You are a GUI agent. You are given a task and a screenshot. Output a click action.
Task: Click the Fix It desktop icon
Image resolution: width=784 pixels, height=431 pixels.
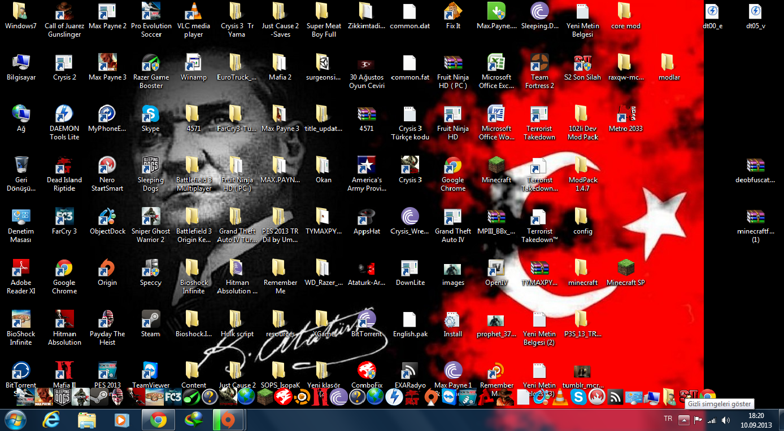453,16
